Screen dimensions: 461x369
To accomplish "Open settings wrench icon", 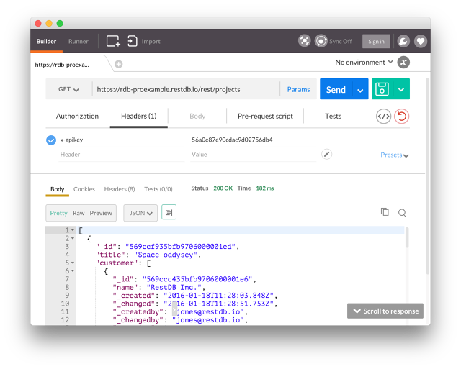I will point(403,41).
